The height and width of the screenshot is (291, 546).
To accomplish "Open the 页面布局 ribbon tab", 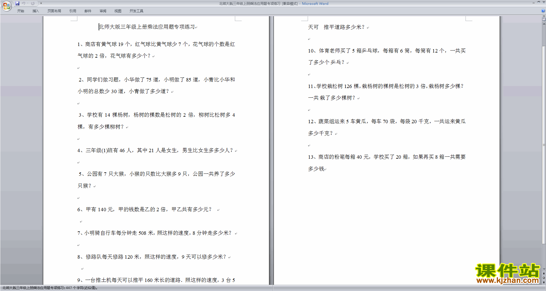I will (x=54, y=11).
